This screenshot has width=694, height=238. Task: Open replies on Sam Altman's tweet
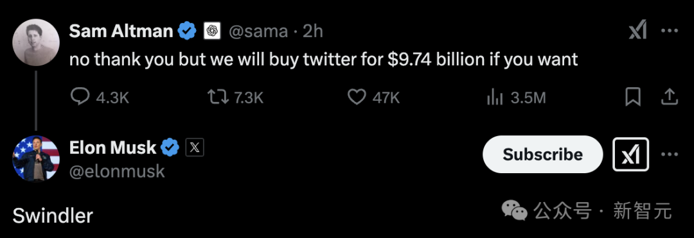[100, 98]
